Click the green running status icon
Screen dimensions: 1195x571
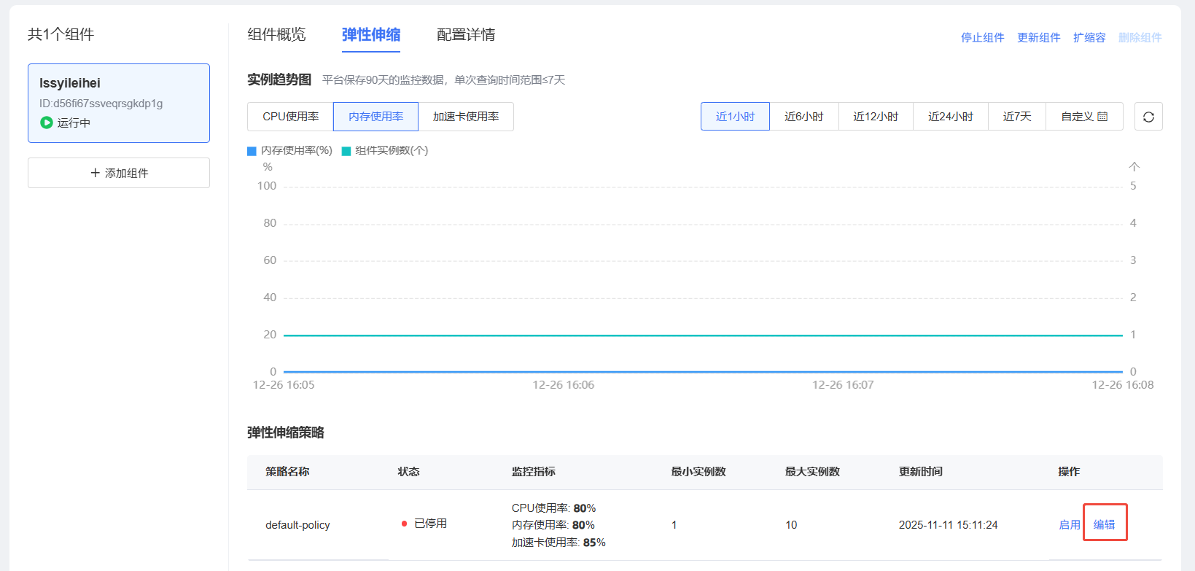[x=47, y=123]
